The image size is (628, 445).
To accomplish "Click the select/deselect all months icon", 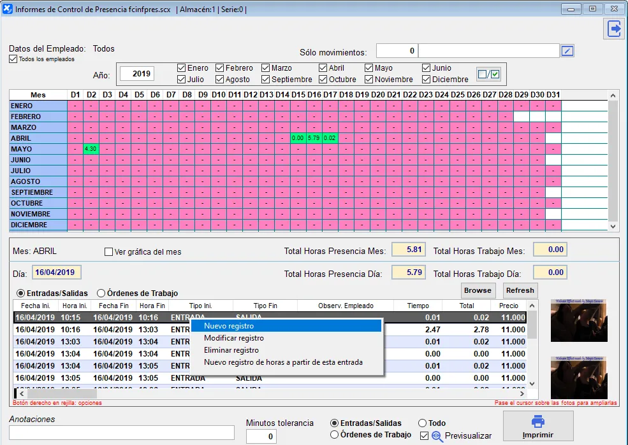I will [x=489, y=74].
